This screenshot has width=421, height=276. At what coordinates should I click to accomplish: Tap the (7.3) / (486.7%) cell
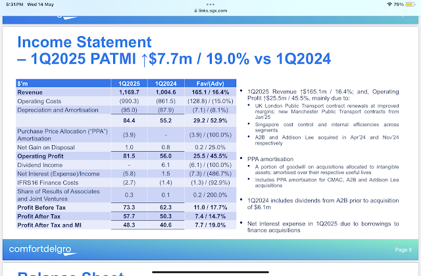click(210, 173)
